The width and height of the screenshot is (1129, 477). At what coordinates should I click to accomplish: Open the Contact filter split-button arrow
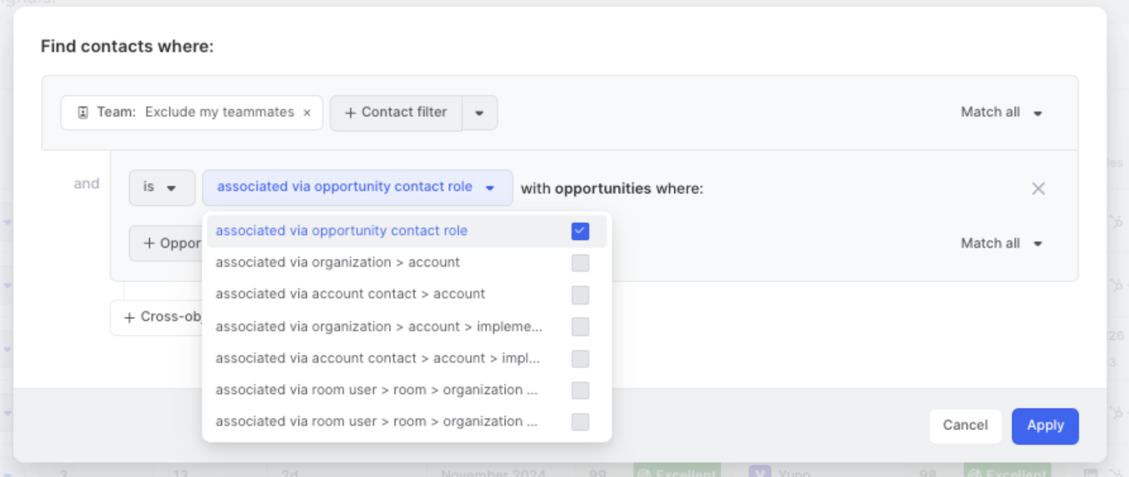(x=479, y=113)
